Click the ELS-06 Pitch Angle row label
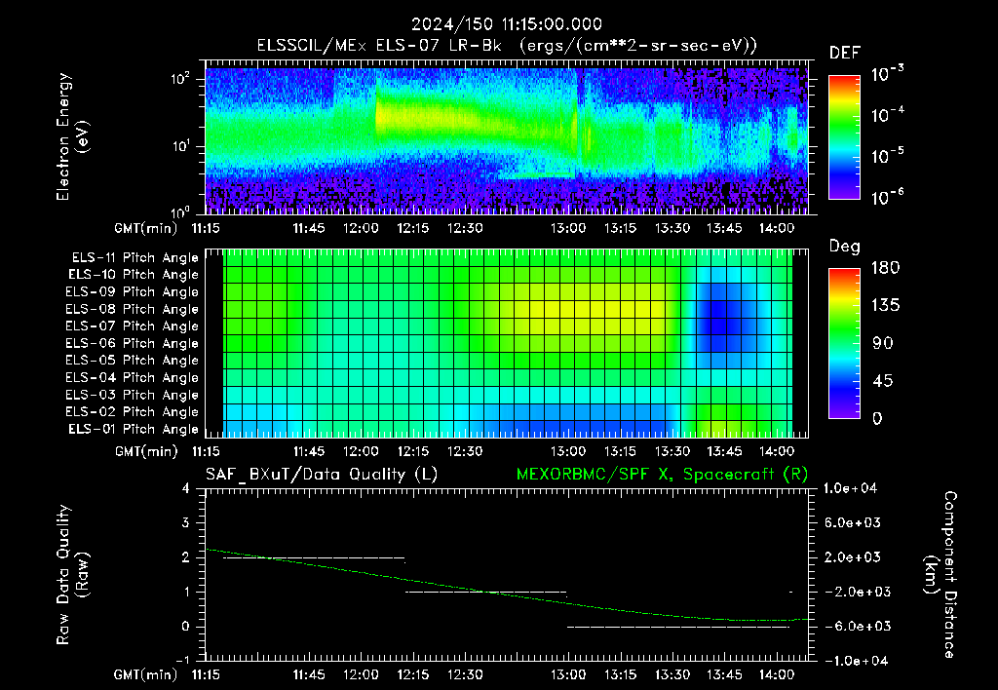Image resolution: width=998 pixels, height=690 pixels. 133,343
